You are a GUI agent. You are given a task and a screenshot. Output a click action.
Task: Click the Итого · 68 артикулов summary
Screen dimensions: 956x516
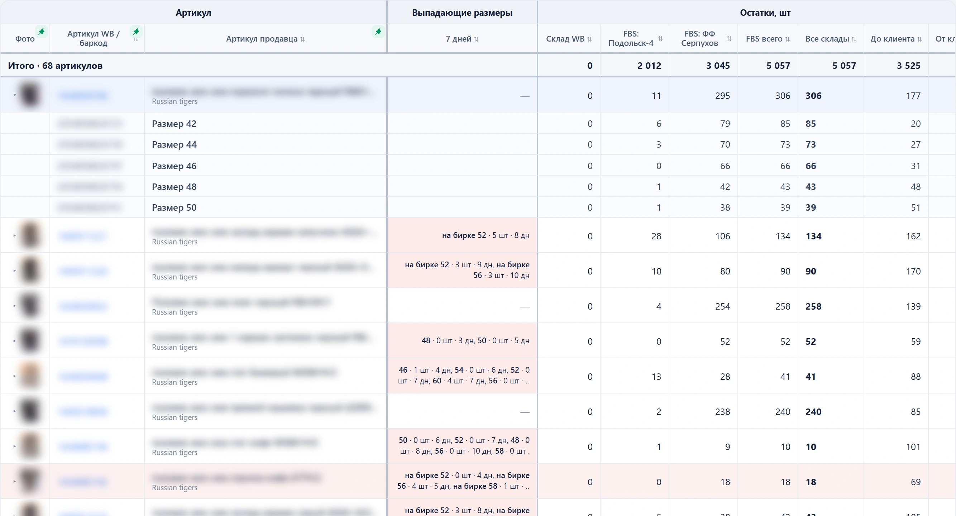(x=55, y=66)
